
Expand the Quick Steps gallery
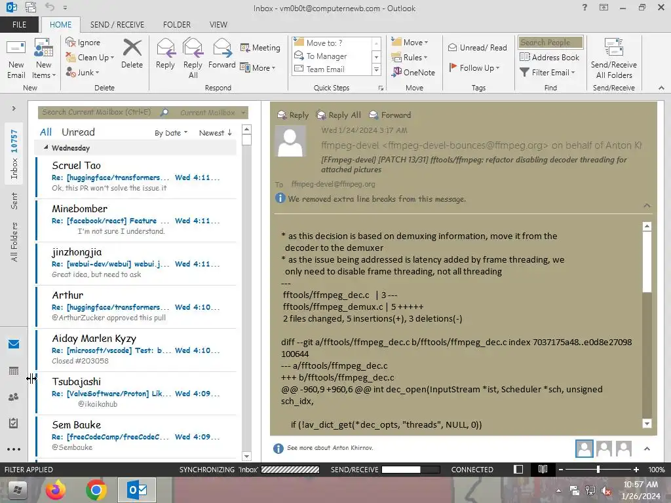pos(377,69)
